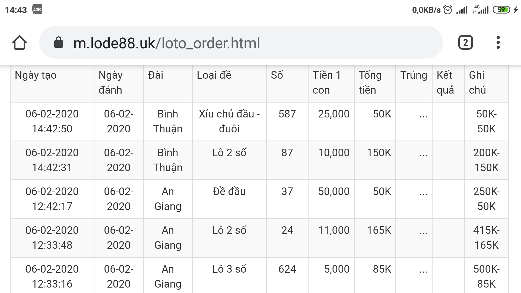The width and height of the screenshot is (521, 293).
Task: Click the Đề đầu bet type cell
Action: 229,192
